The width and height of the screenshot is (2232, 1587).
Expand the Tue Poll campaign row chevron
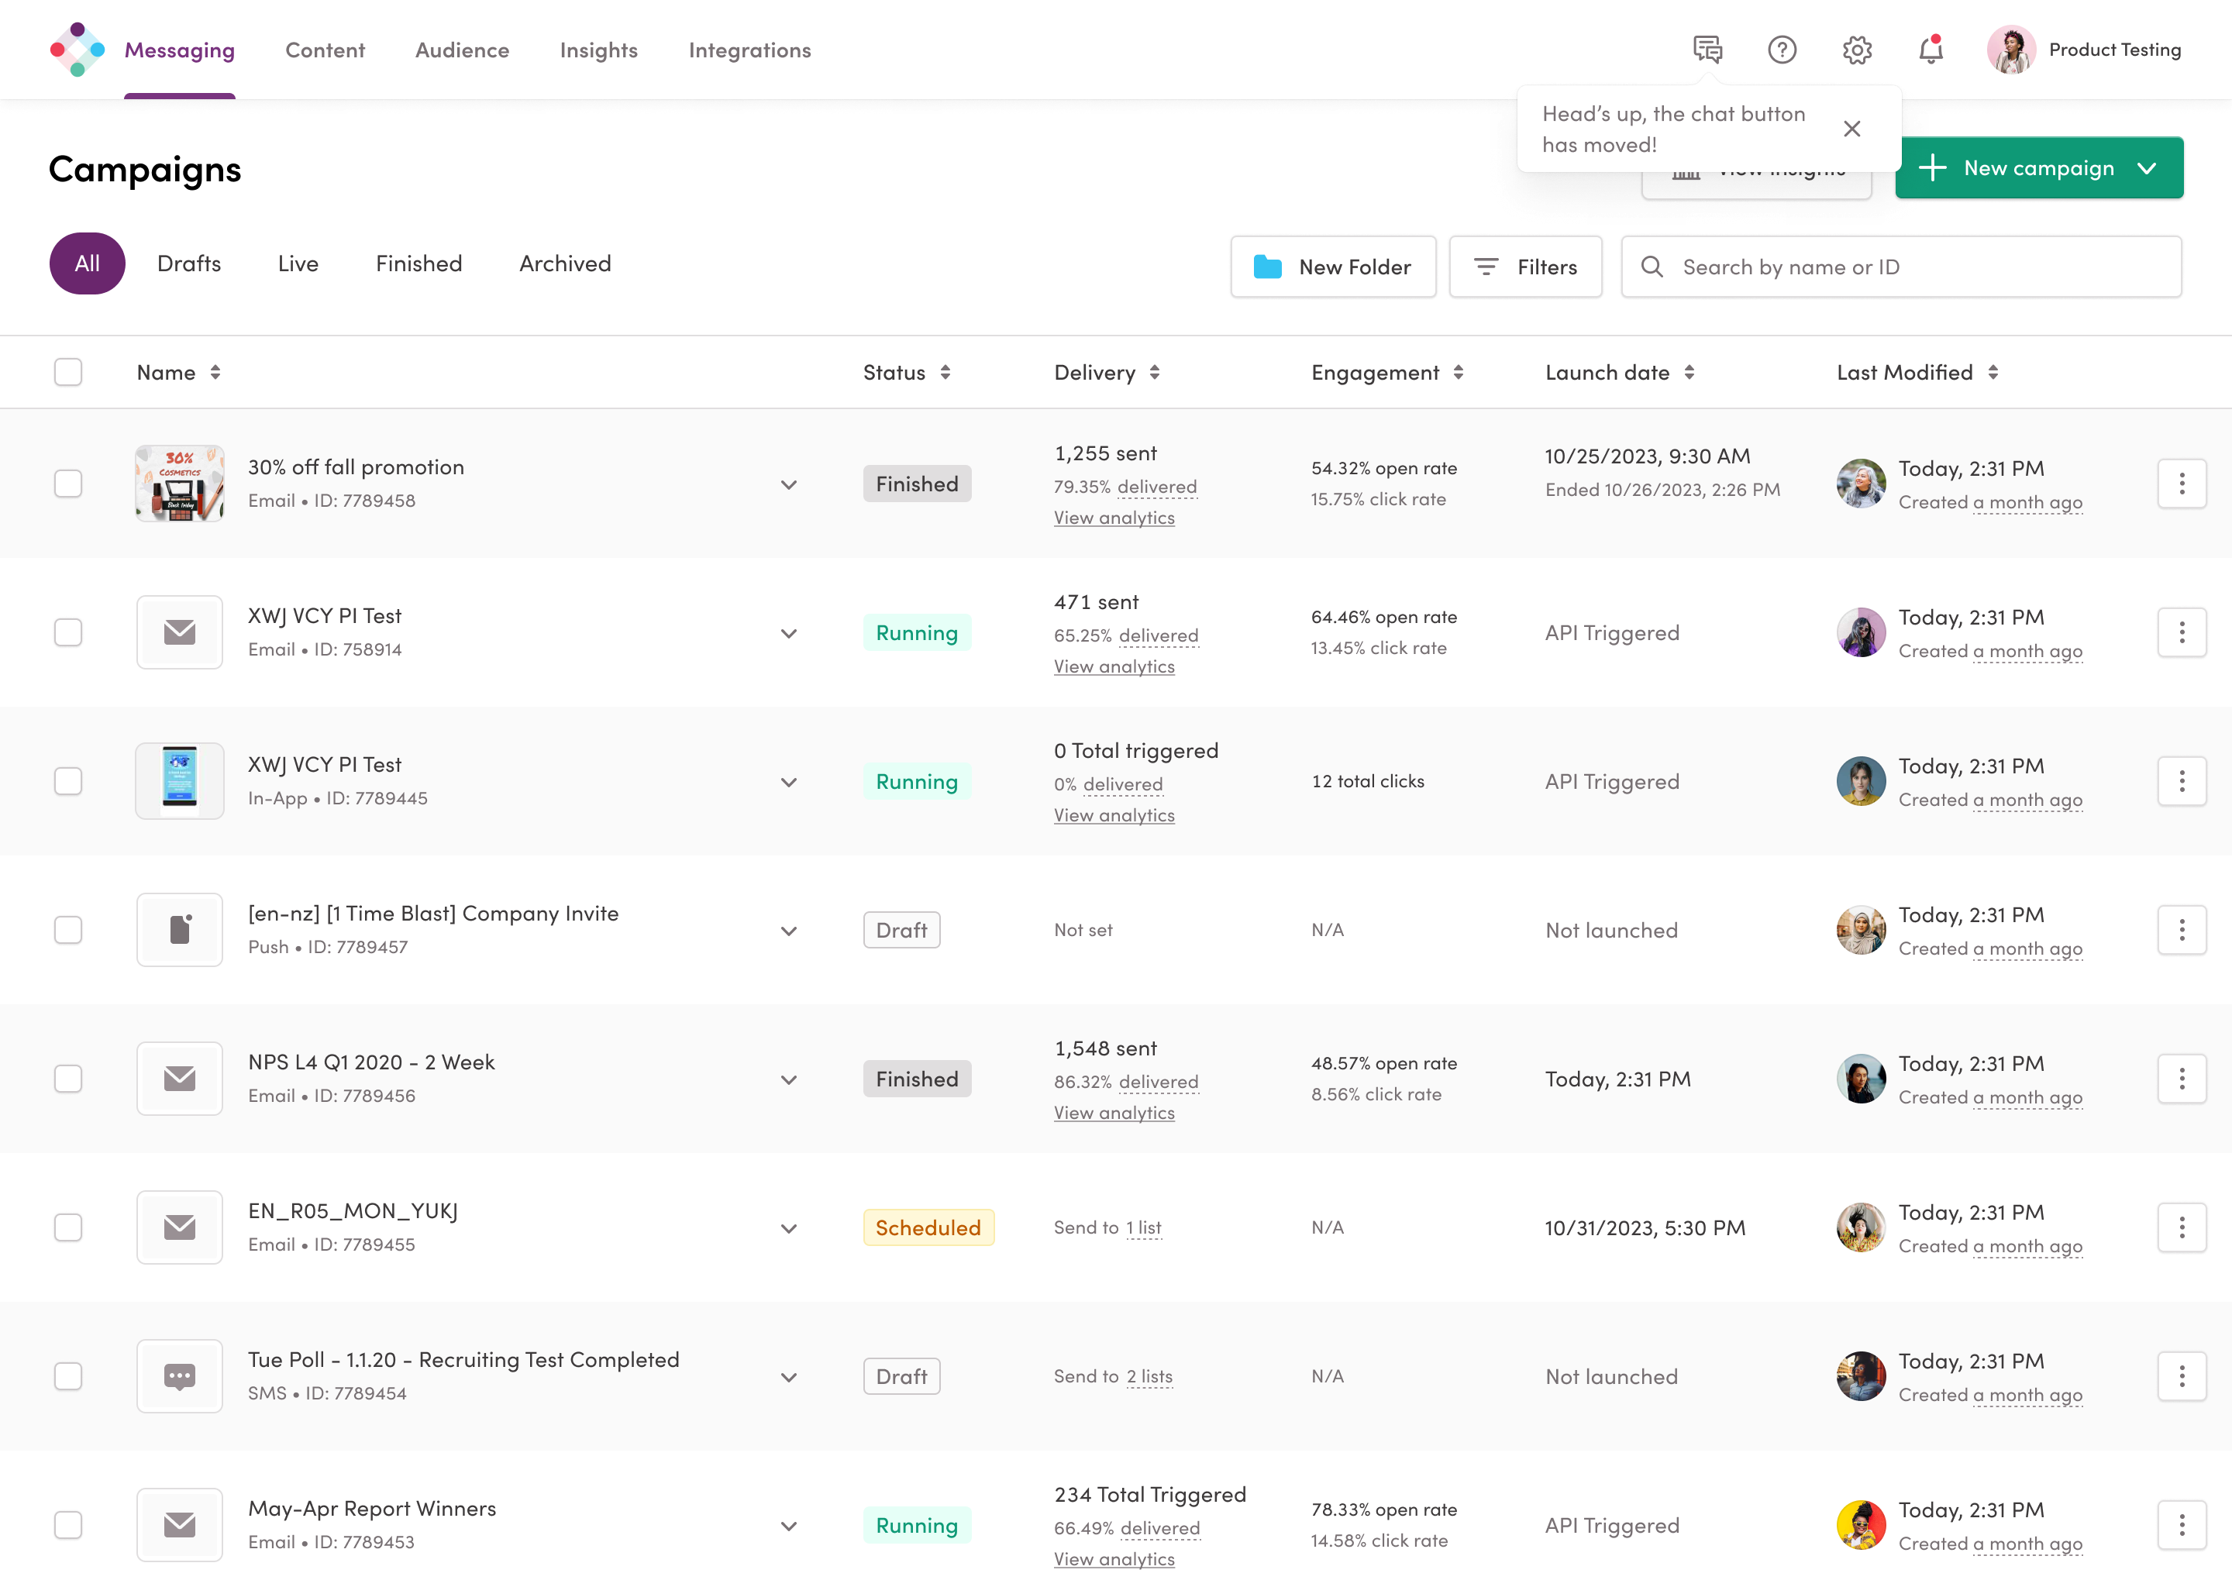(x=789, y=1377)
